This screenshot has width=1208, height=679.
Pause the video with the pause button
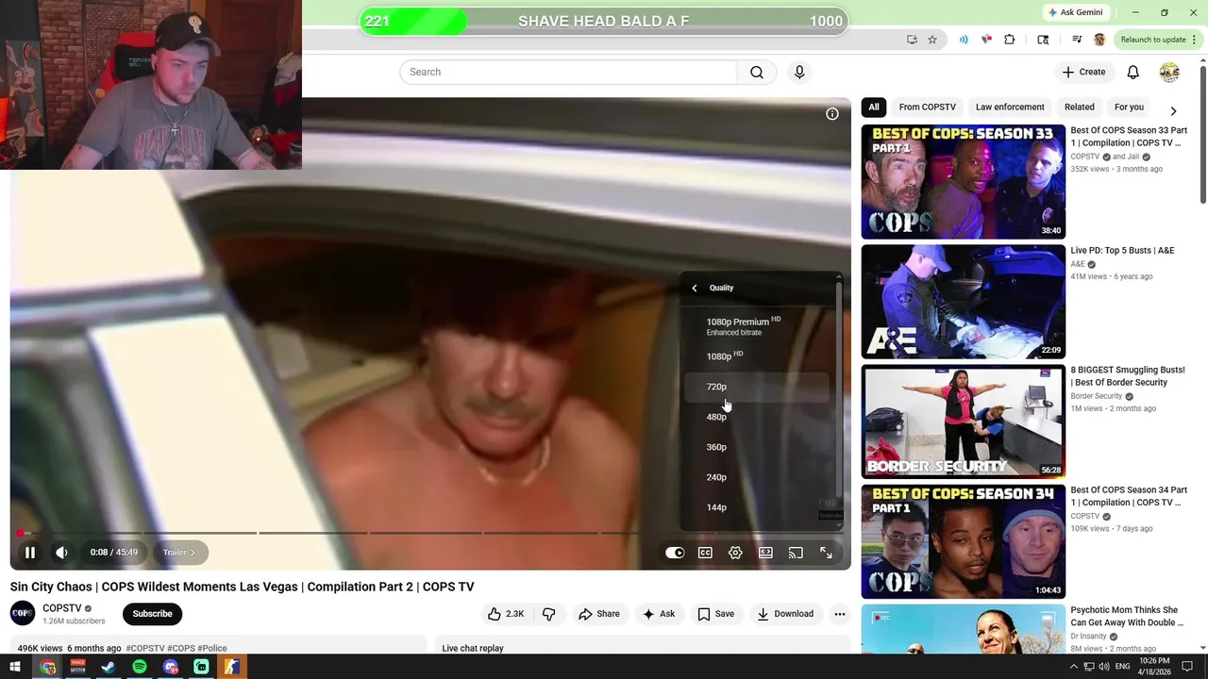pos(29,553)
